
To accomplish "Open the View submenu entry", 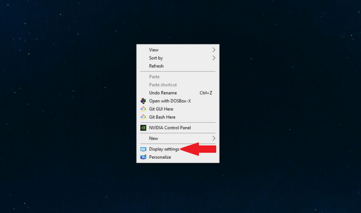I will (178, 50).
